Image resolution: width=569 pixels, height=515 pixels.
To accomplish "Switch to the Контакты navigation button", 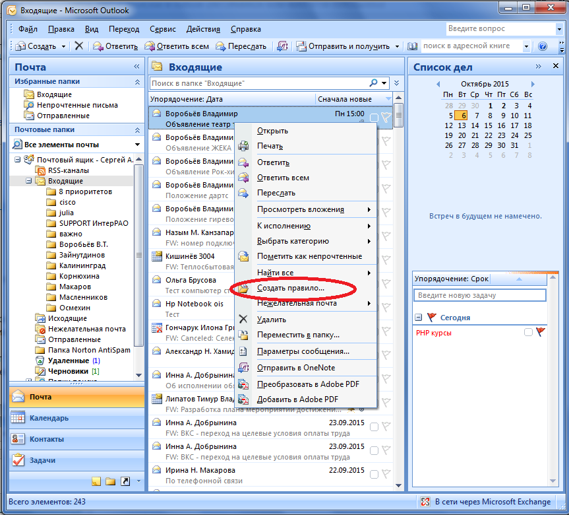I will (x=77, y=439).
